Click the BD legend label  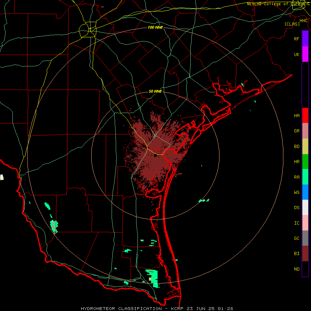click(296, 146)
